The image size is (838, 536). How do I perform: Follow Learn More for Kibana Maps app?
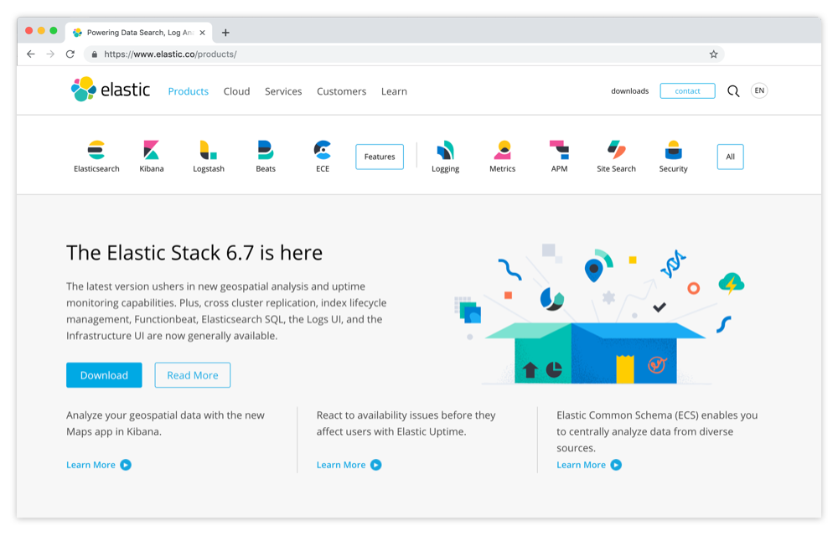tap(91, 465)
